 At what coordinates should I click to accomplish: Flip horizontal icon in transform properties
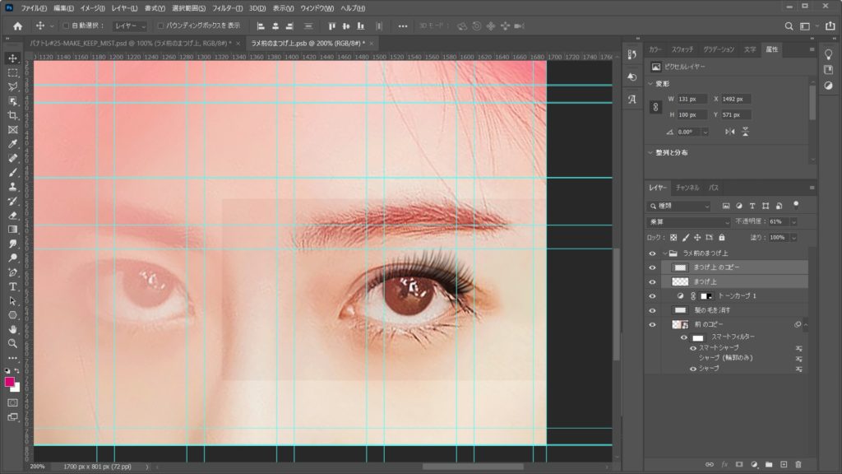730,132
